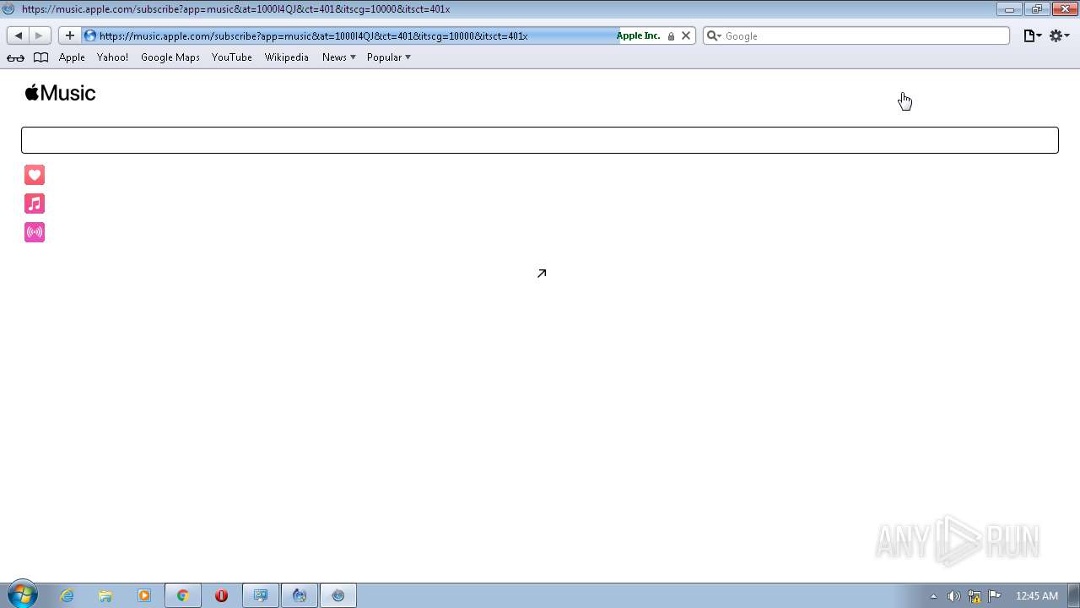The width and height of the screenshot is (1080, 608).
Task: Go forward with the Forward arrow
Action: (x=39, y=35)
